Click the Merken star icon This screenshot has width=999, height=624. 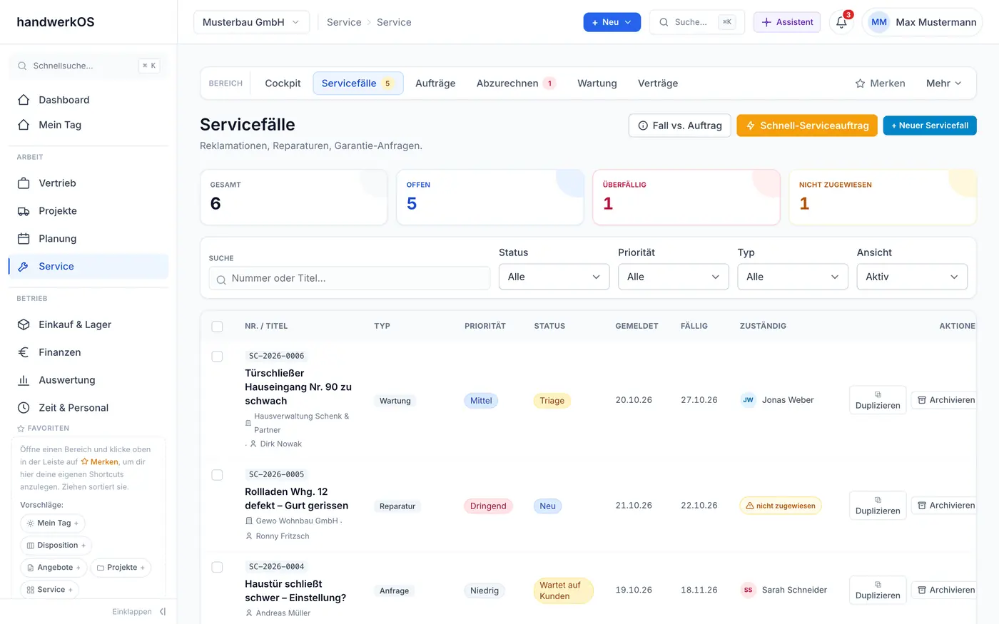pos(860,83)
